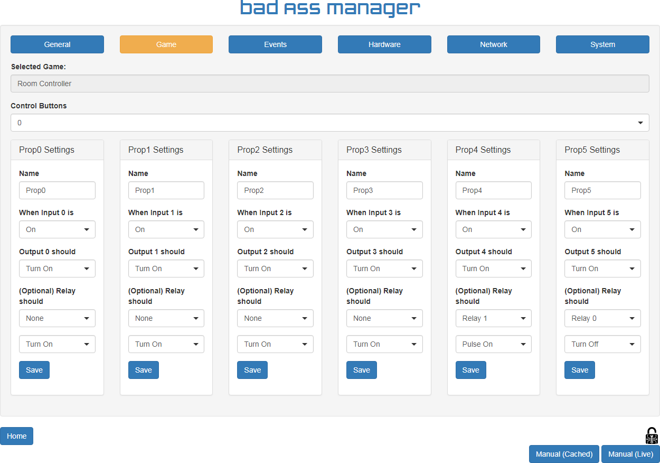Save the Prop0 settings

pyautogui.click(x=34, y=370)
